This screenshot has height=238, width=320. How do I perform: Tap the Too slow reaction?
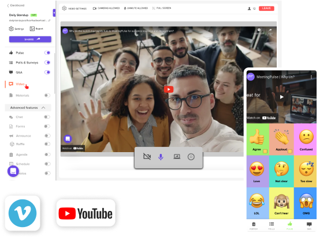306,171
